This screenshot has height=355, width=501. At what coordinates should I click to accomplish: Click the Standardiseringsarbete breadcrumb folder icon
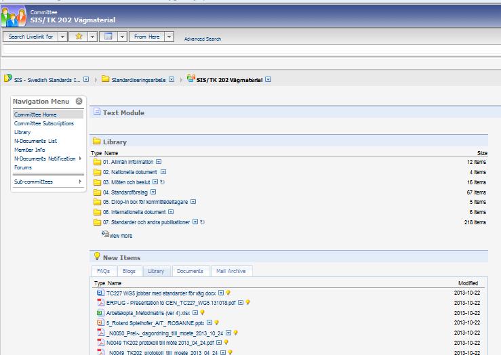(106, 79)
